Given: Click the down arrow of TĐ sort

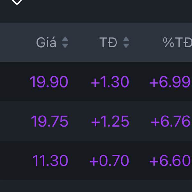Looking at the screenshot, I should point(126,46).
